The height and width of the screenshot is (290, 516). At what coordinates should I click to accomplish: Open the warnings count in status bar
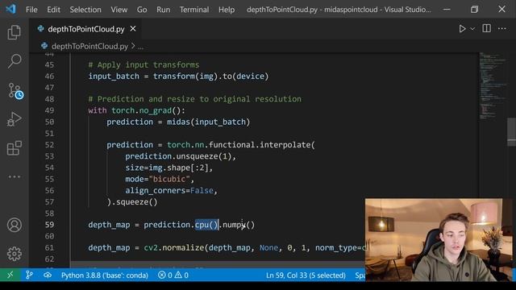pyautogui.click(x=181, y=275)
